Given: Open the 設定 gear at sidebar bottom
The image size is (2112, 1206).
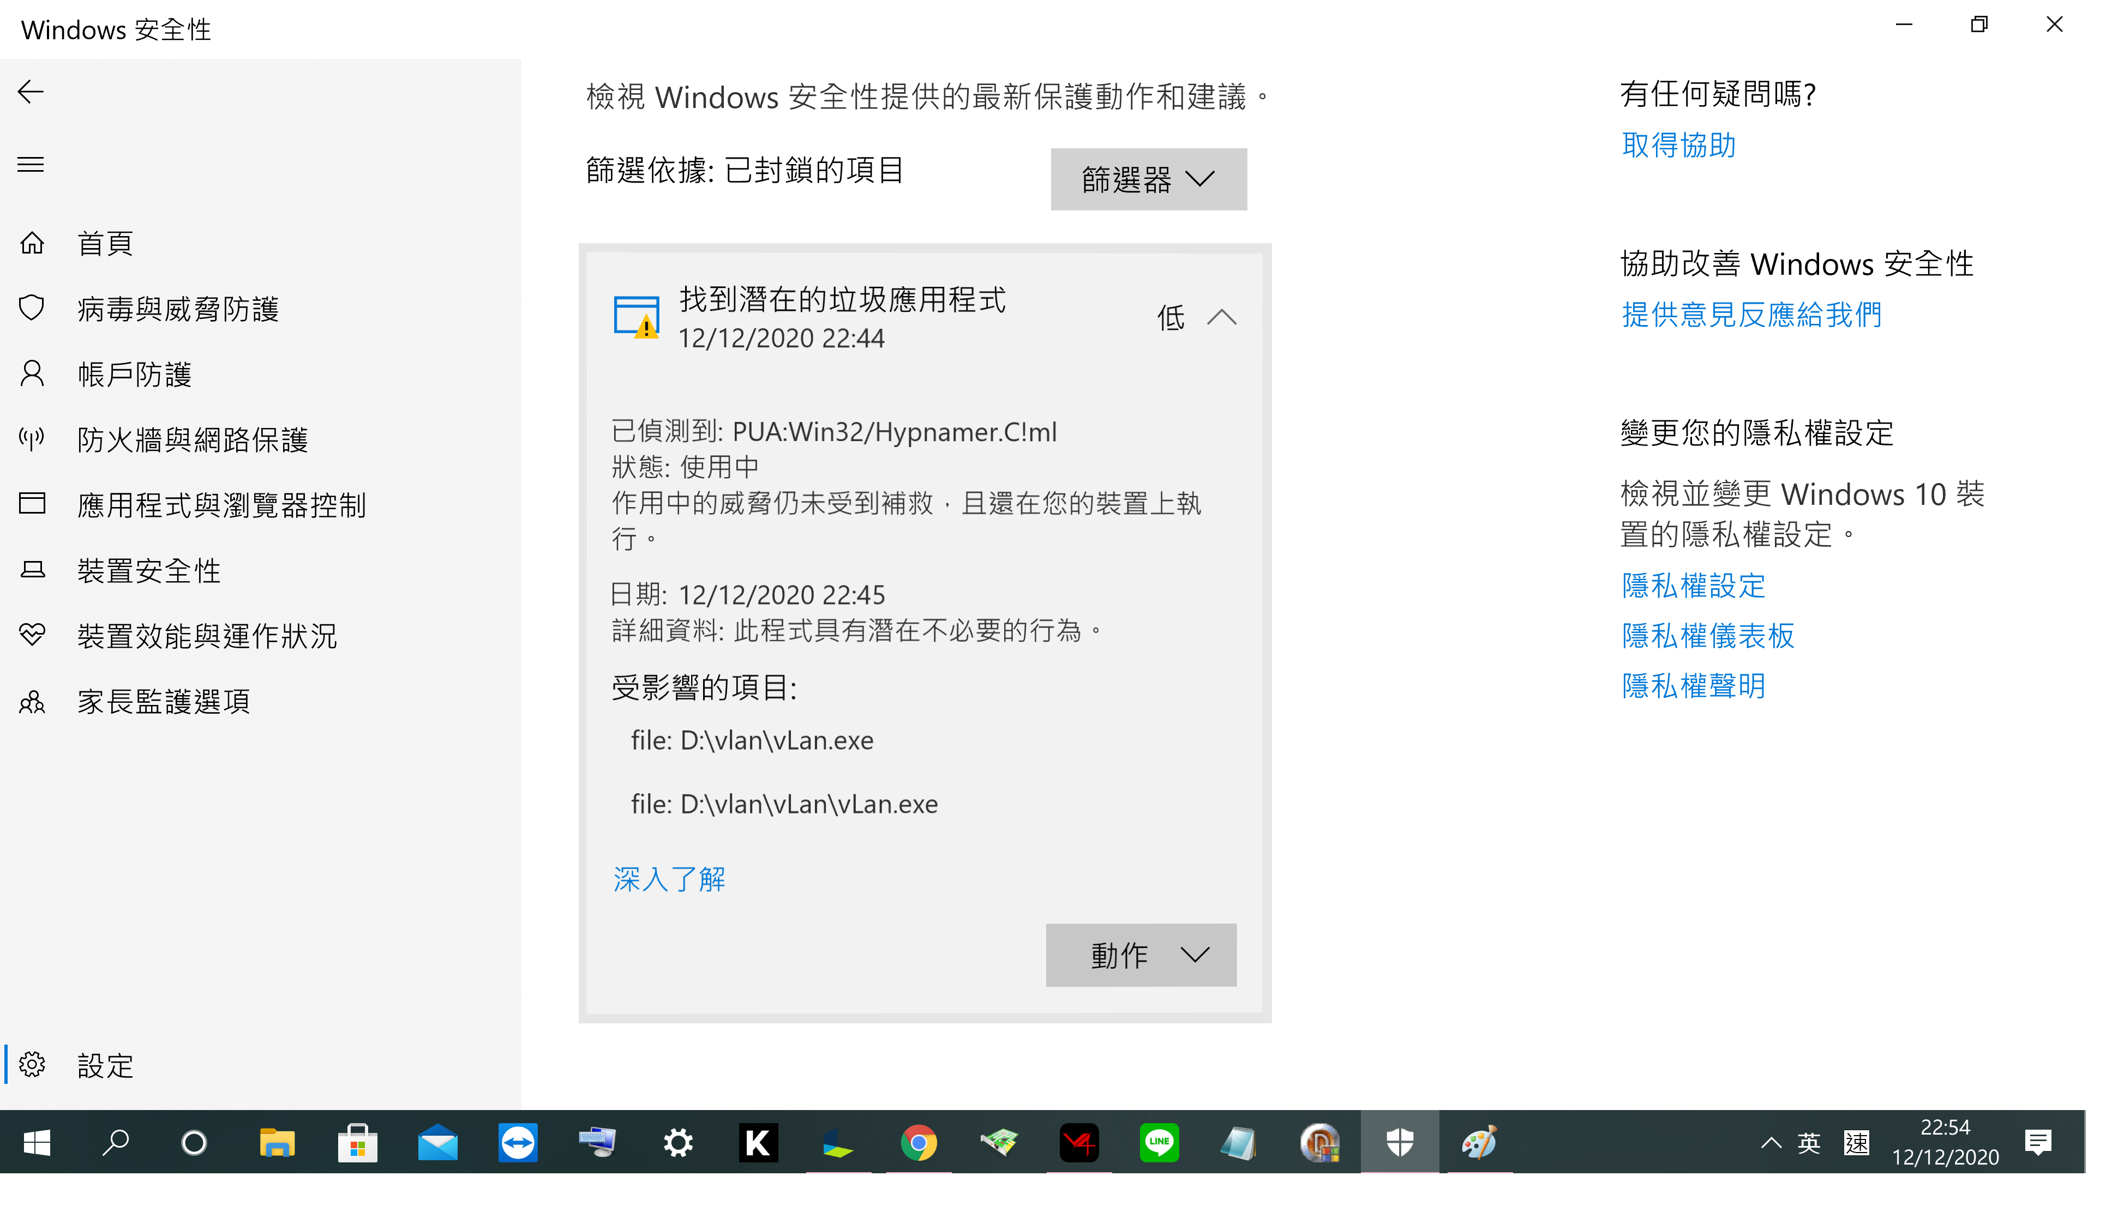Looking at the screenshot, I should point(32,1064).
